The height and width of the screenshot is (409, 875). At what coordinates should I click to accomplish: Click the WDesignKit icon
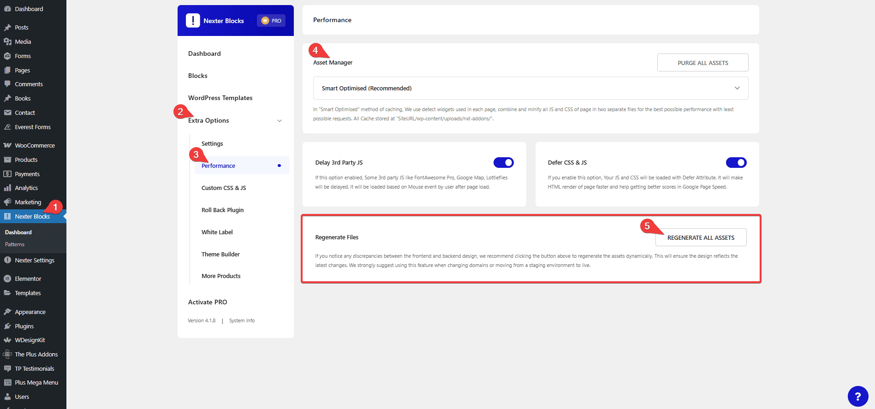click(7, 340)
